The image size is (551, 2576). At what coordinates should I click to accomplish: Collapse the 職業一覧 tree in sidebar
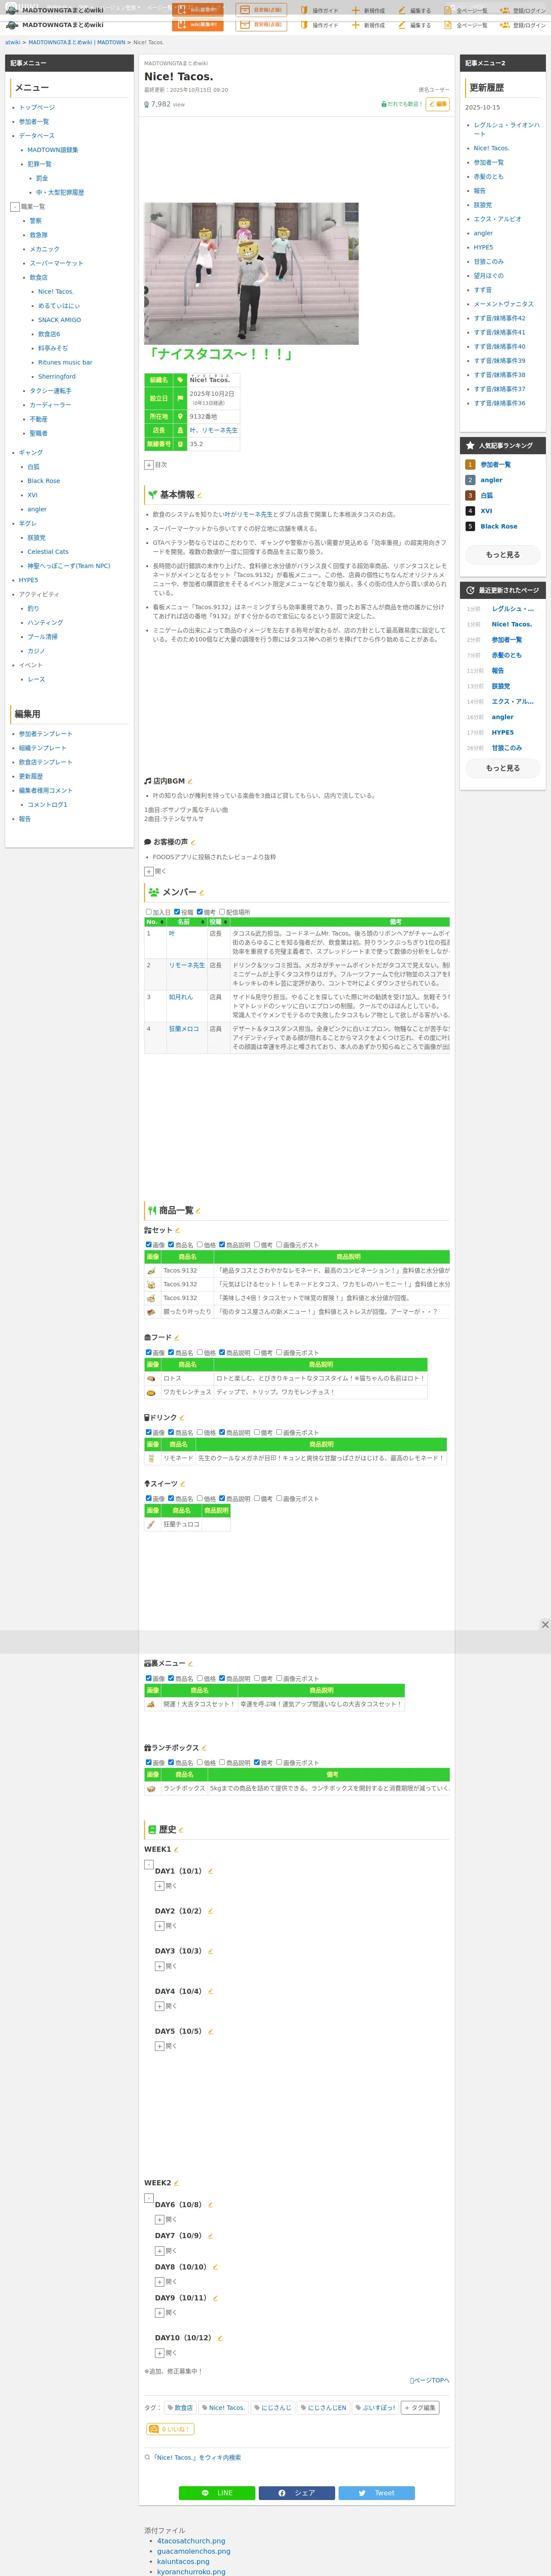click(14, 207)
